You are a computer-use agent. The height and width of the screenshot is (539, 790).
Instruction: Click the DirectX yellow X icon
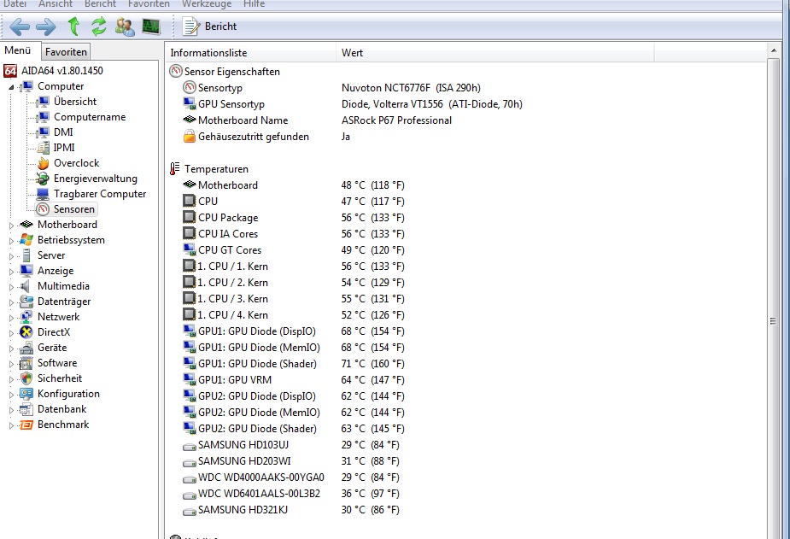tap(26, 332)
